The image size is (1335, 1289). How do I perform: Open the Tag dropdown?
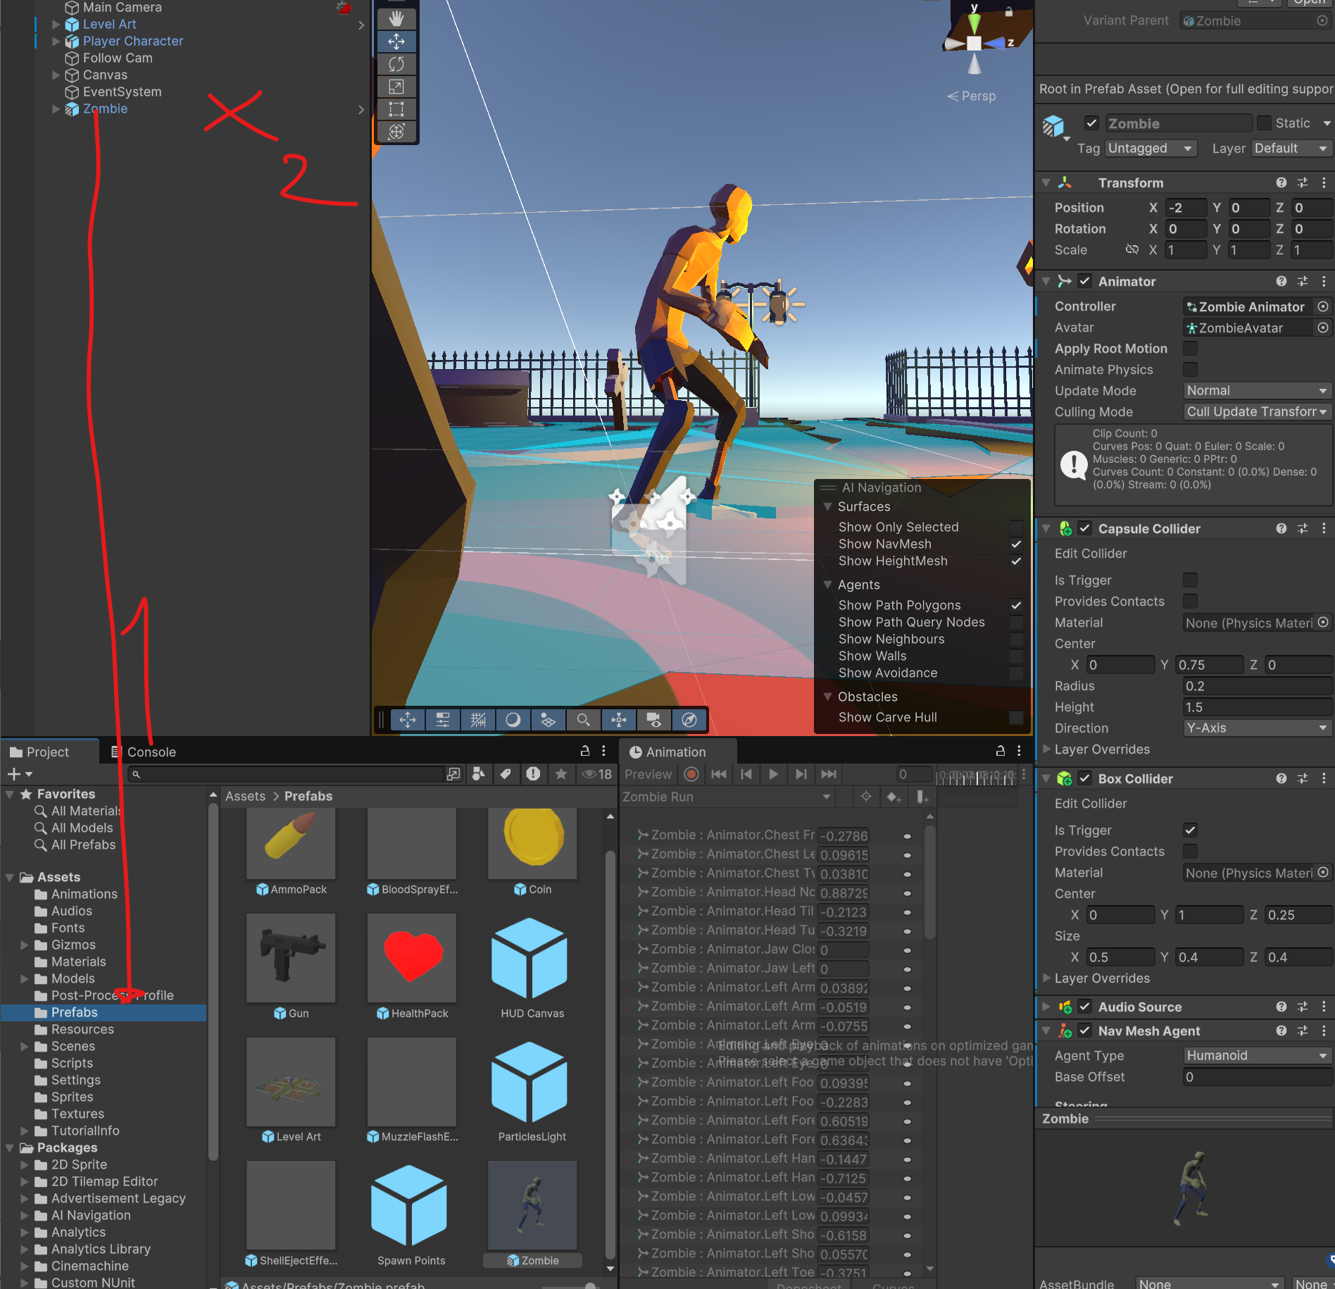(1150, 148)
